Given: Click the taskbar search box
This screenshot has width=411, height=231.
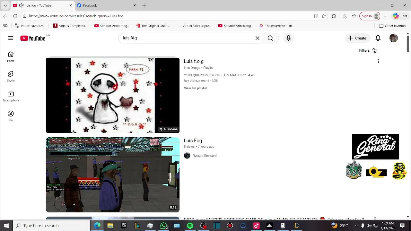Looking at the screenshot, I should 51,226.
